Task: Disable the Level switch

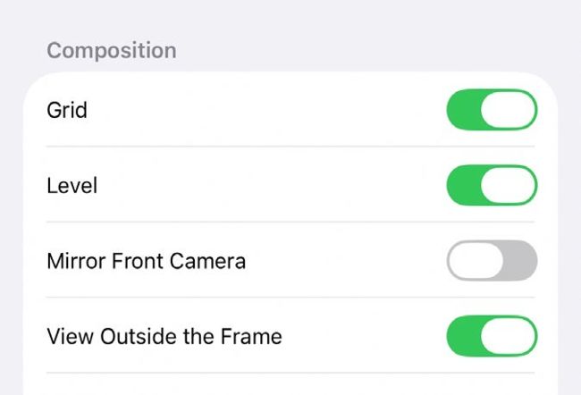Action: point(492,186)
